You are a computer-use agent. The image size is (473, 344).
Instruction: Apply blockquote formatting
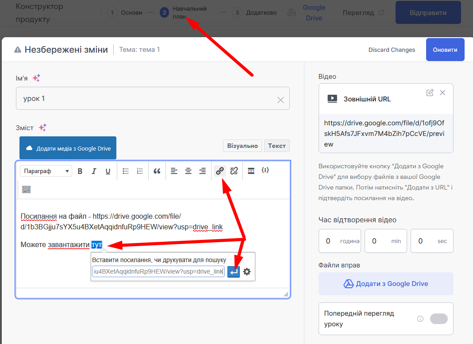(x=157, y=171)
